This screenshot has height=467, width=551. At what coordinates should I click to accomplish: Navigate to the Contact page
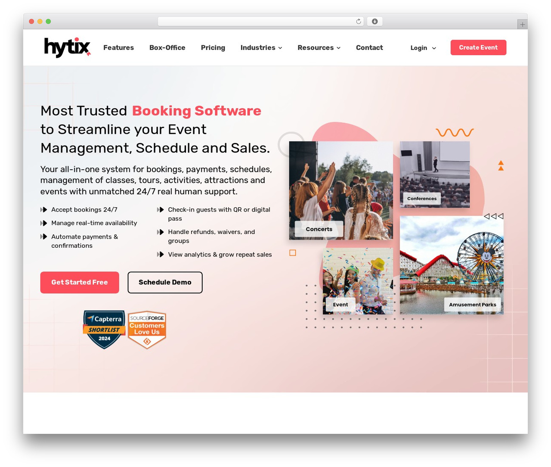coord(369,48)
